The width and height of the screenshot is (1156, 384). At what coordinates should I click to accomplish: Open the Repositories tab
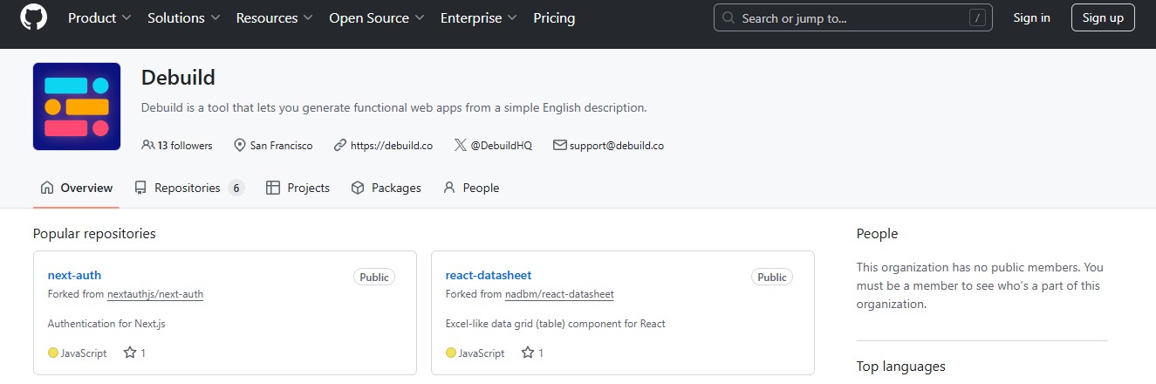point(189,188)
